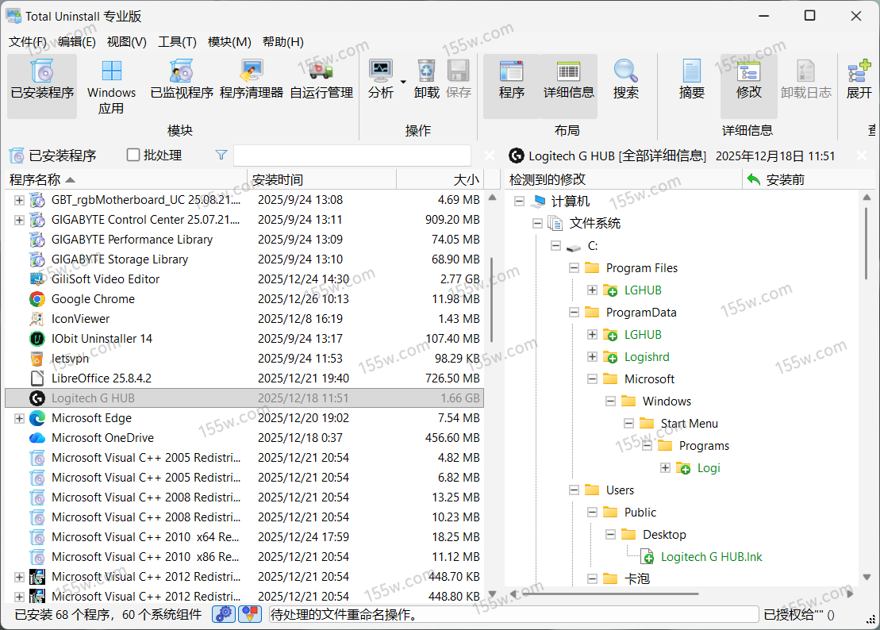Click the program filter search field
Viewport: 880px width, 630px height.
click(x=352, y=156)
